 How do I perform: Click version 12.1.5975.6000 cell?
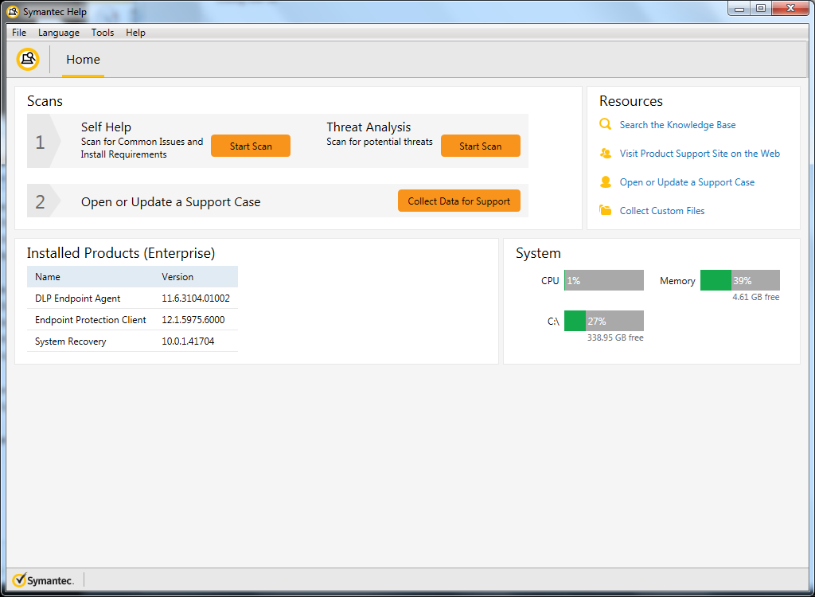(193, 319)
